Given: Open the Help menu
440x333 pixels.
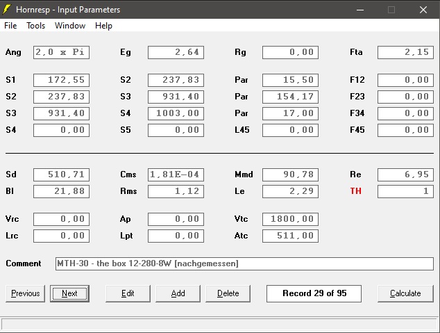Looking at the screenshot, I should (x=103, y=26).
